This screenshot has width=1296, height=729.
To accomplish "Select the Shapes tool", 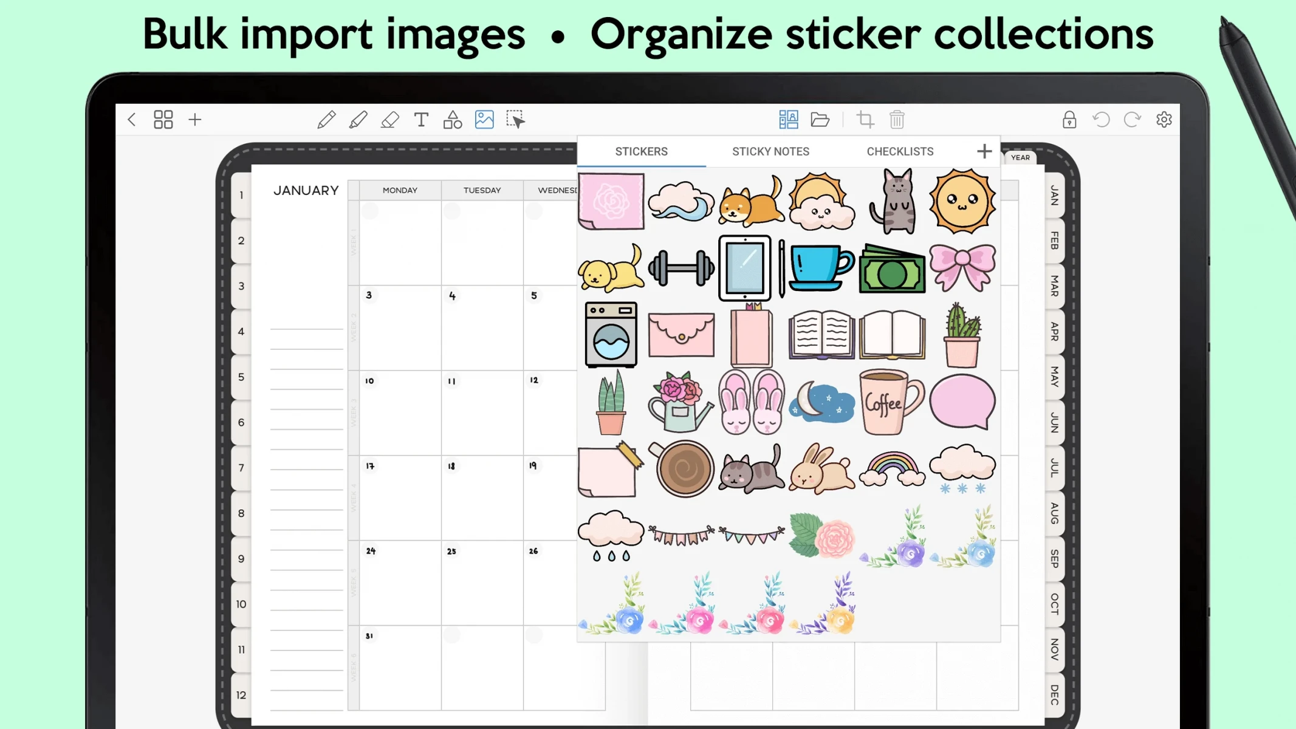I will [x=452, y=119].
